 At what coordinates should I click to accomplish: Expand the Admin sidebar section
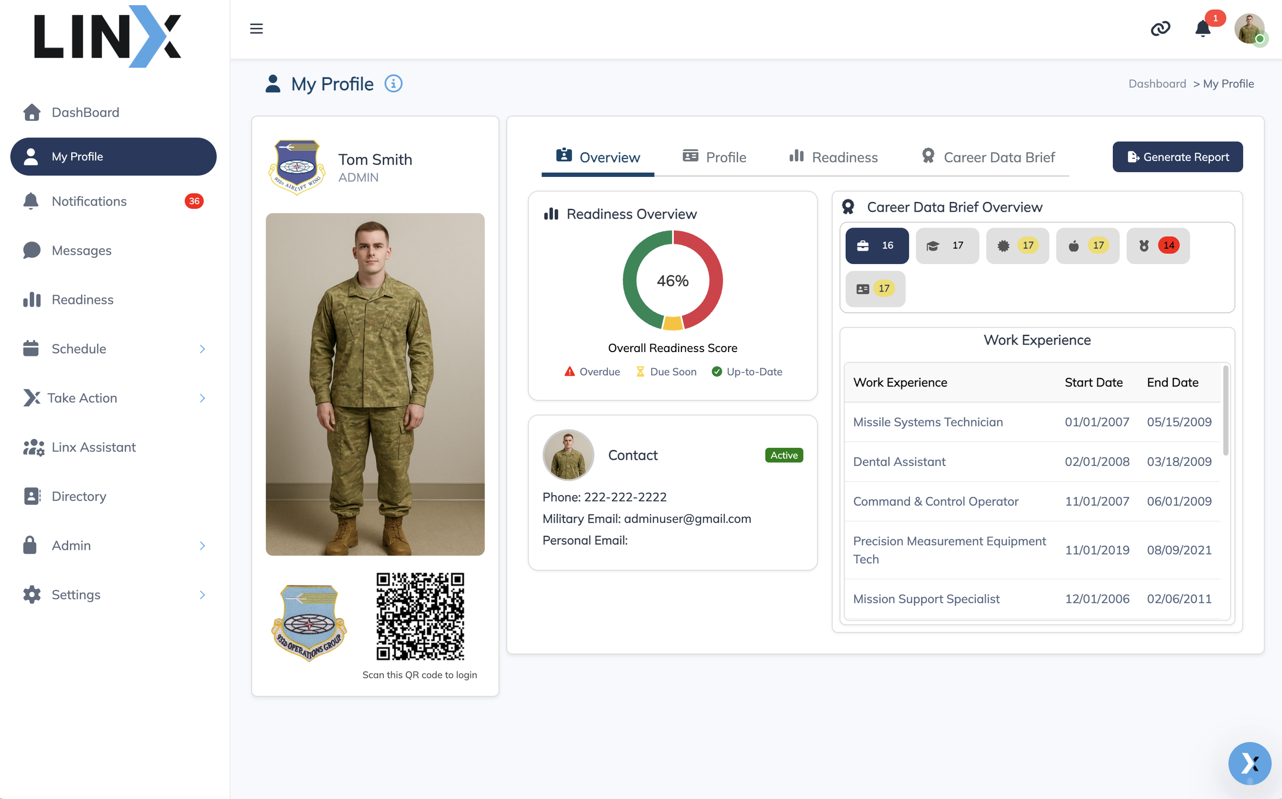pyautogui.click(x=113, y=545)
